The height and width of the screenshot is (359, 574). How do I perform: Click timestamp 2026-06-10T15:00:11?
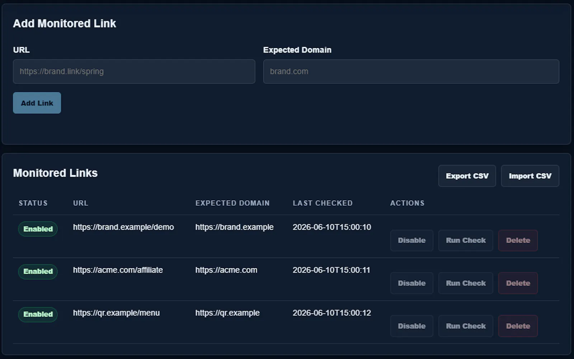click(x=331, y=270)
